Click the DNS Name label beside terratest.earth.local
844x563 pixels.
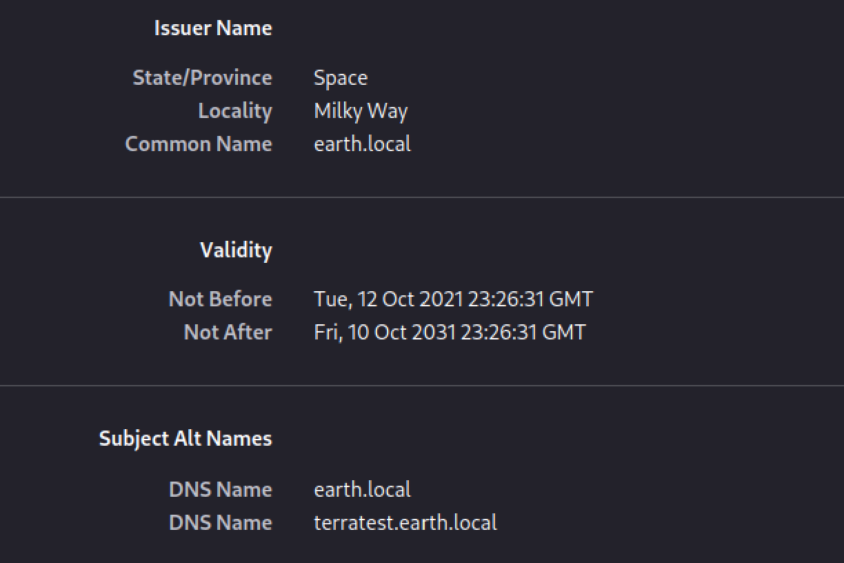220,522
